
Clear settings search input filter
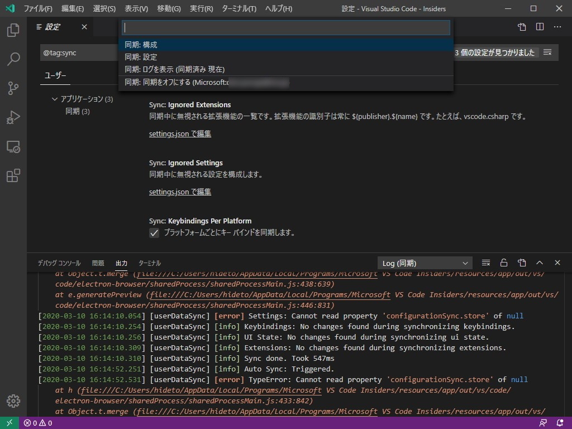[547, 53]
